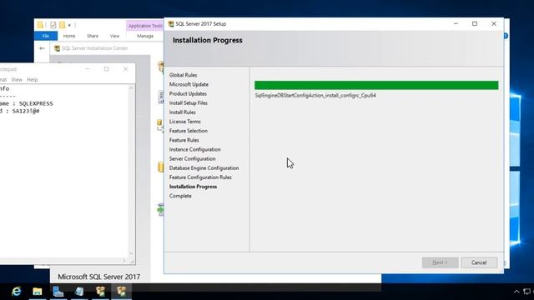Open the Manage ribbon tab
Viewport: 534px width, 300px height.
tap(145, 36)
